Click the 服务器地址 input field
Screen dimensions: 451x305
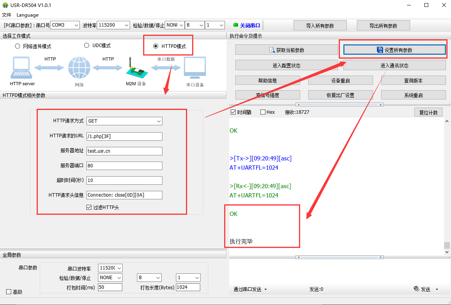[x=124, y=151]
